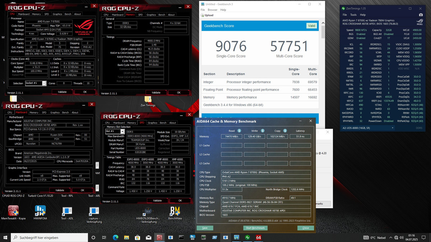
Task: Click the Multi-Core Score 57751 in Geekbench
Action: (289, 46)
